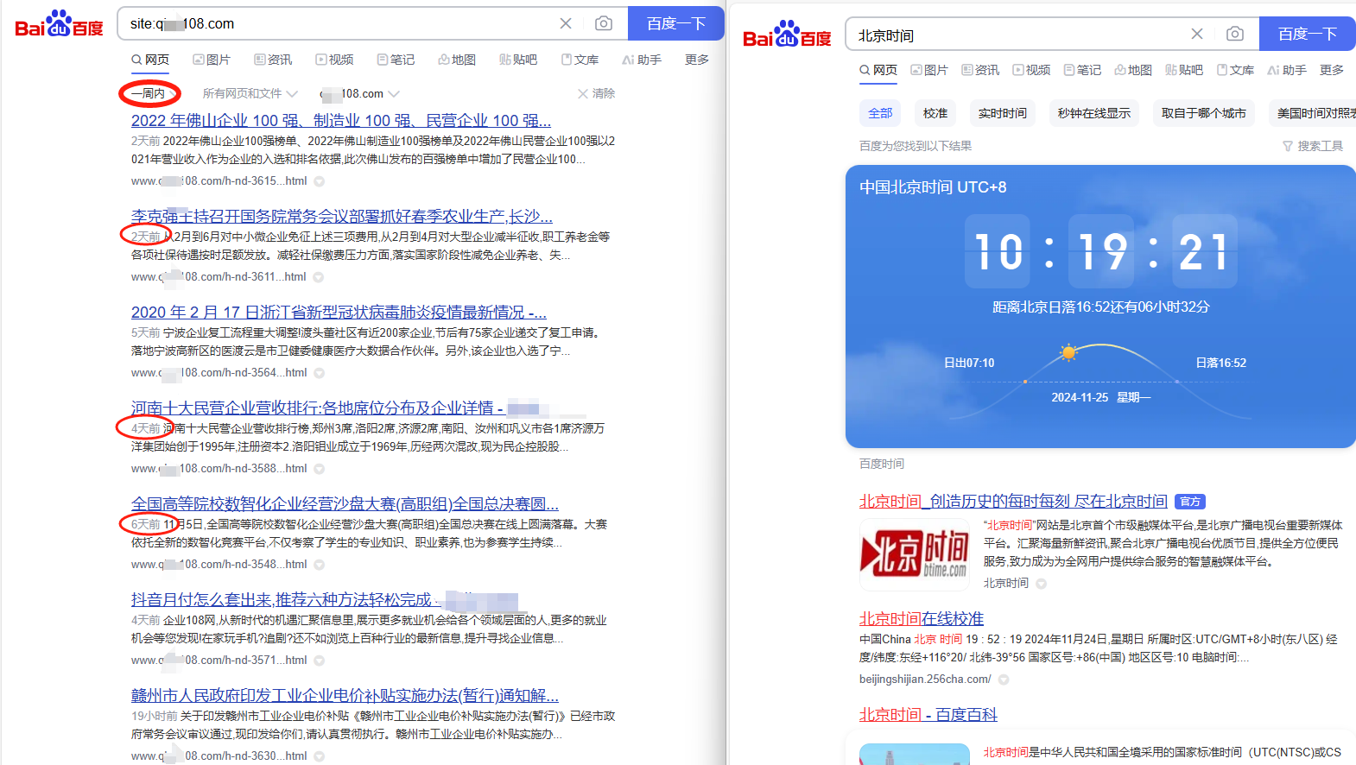
Task: Select the 全部 filter chip
Action: tap(880, 113)
